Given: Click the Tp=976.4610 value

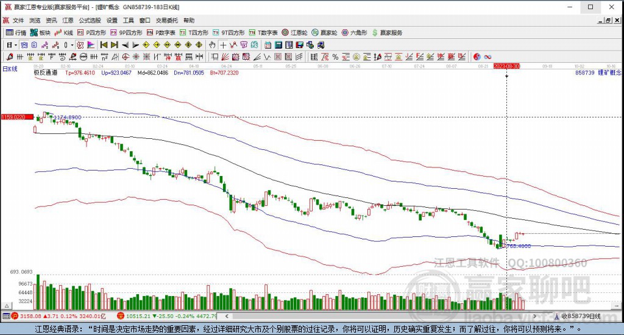Looking at the screenshot, I should 80,73.
